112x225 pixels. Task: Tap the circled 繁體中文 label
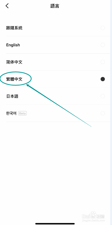pyautogui.click(x=14, y=79)
